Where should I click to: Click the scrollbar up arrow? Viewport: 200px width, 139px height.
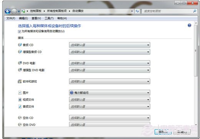tap(196, 23)
